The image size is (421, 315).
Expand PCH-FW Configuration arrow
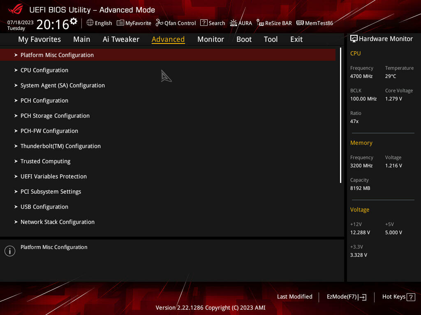tap(16, 131)
